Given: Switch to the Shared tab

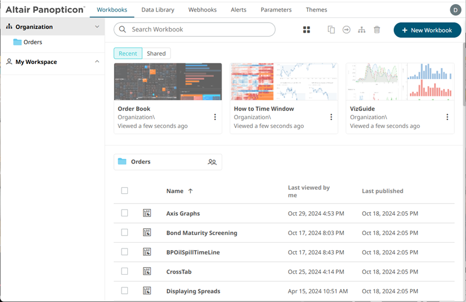Looking at the screenshot, I should click(x=156, y=54).
